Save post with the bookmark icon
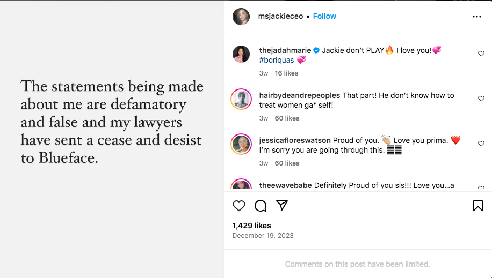 (x=477, y=206)
